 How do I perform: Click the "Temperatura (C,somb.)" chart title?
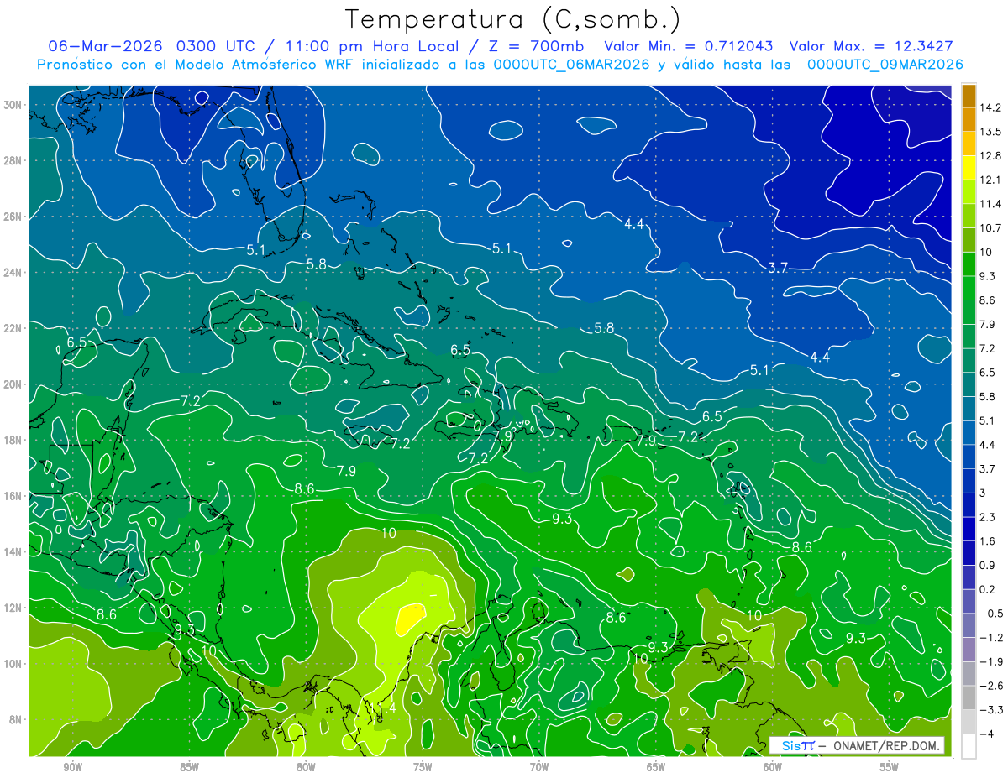[x=512, y=19]
